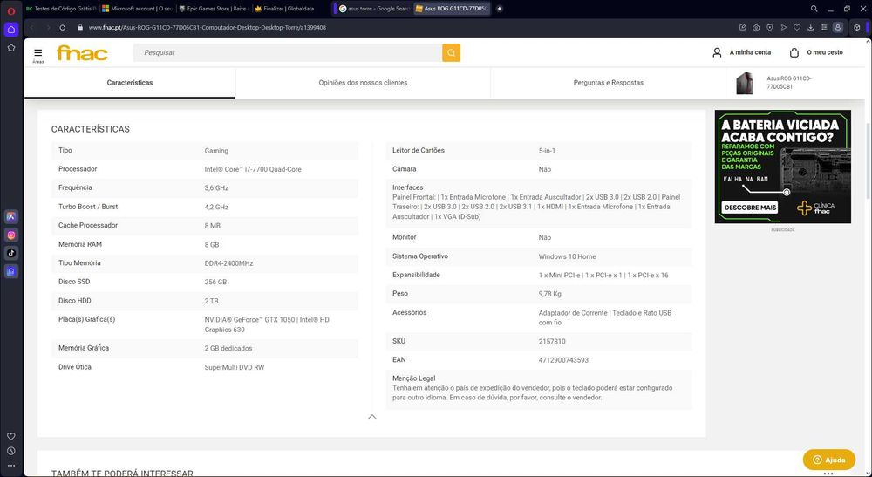This screenshot has width=872, height=477.
Task: Click the shopping basket icon
Action: pos(794,52)
